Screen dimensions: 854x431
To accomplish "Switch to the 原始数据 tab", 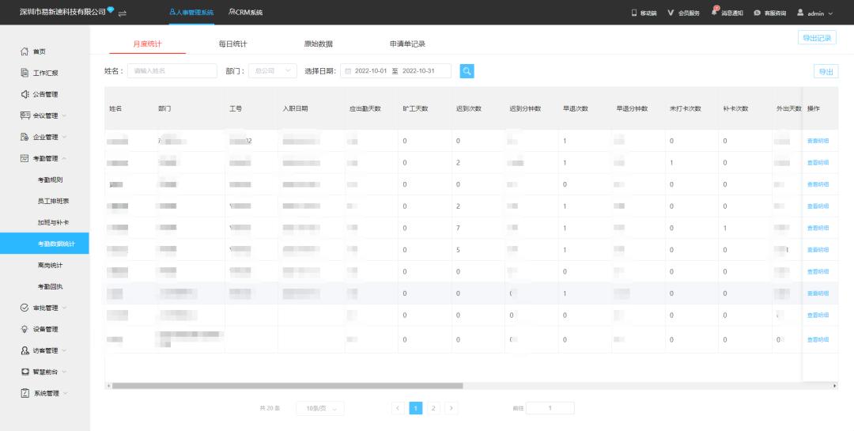I will pos(318,43).
